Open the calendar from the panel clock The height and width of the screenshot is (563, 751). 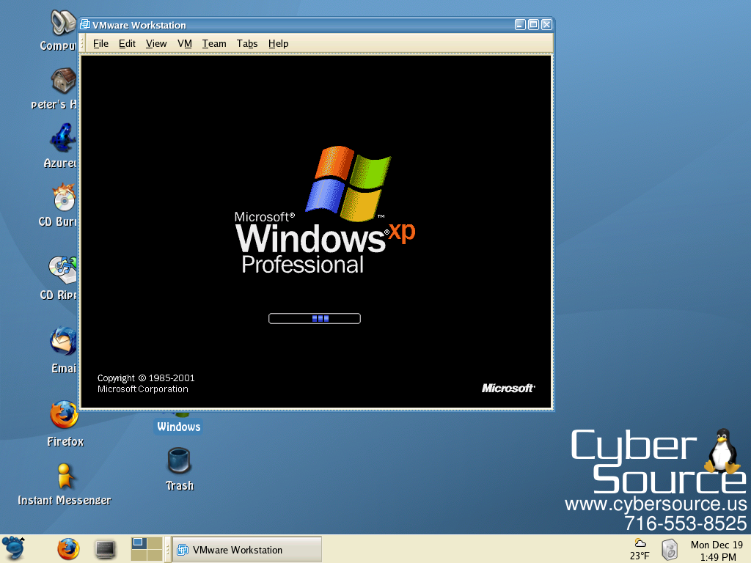717,551
